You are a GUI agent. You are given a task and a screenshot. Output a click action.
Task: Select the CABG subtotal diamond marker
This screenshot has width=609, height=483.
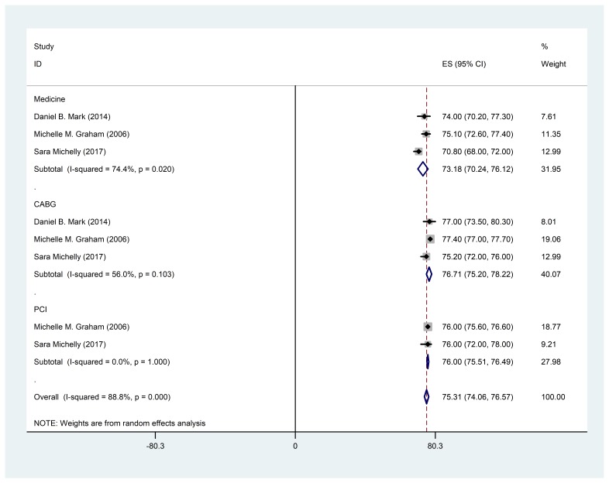(x=428, y=274)
